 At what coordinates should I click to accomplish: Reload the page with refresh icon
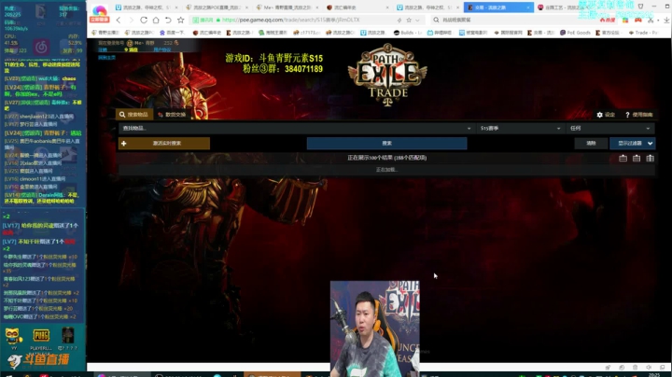pos(144,21)
